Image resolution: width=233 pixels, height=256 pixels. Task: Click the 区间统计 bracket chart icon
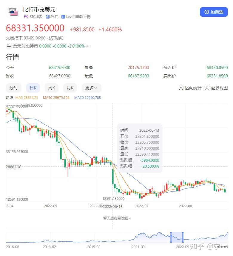click(x=181, y=88)
